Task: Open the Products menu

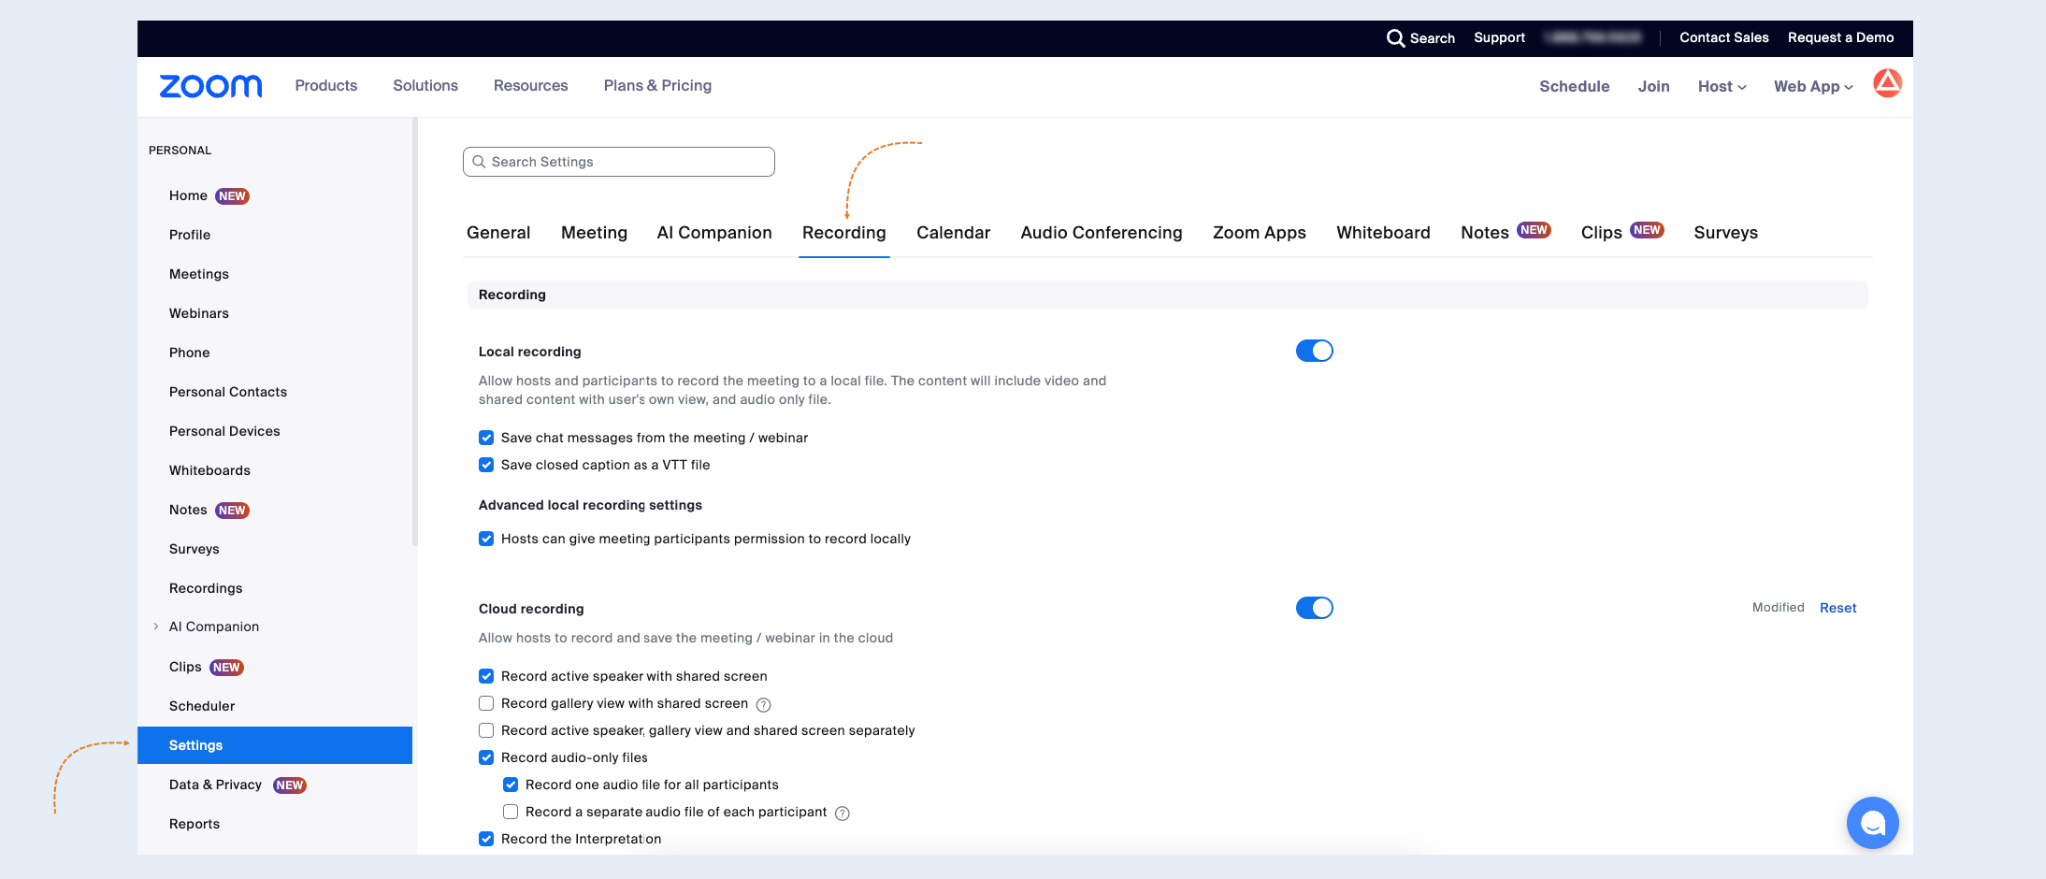Action: tap(326, 85)
